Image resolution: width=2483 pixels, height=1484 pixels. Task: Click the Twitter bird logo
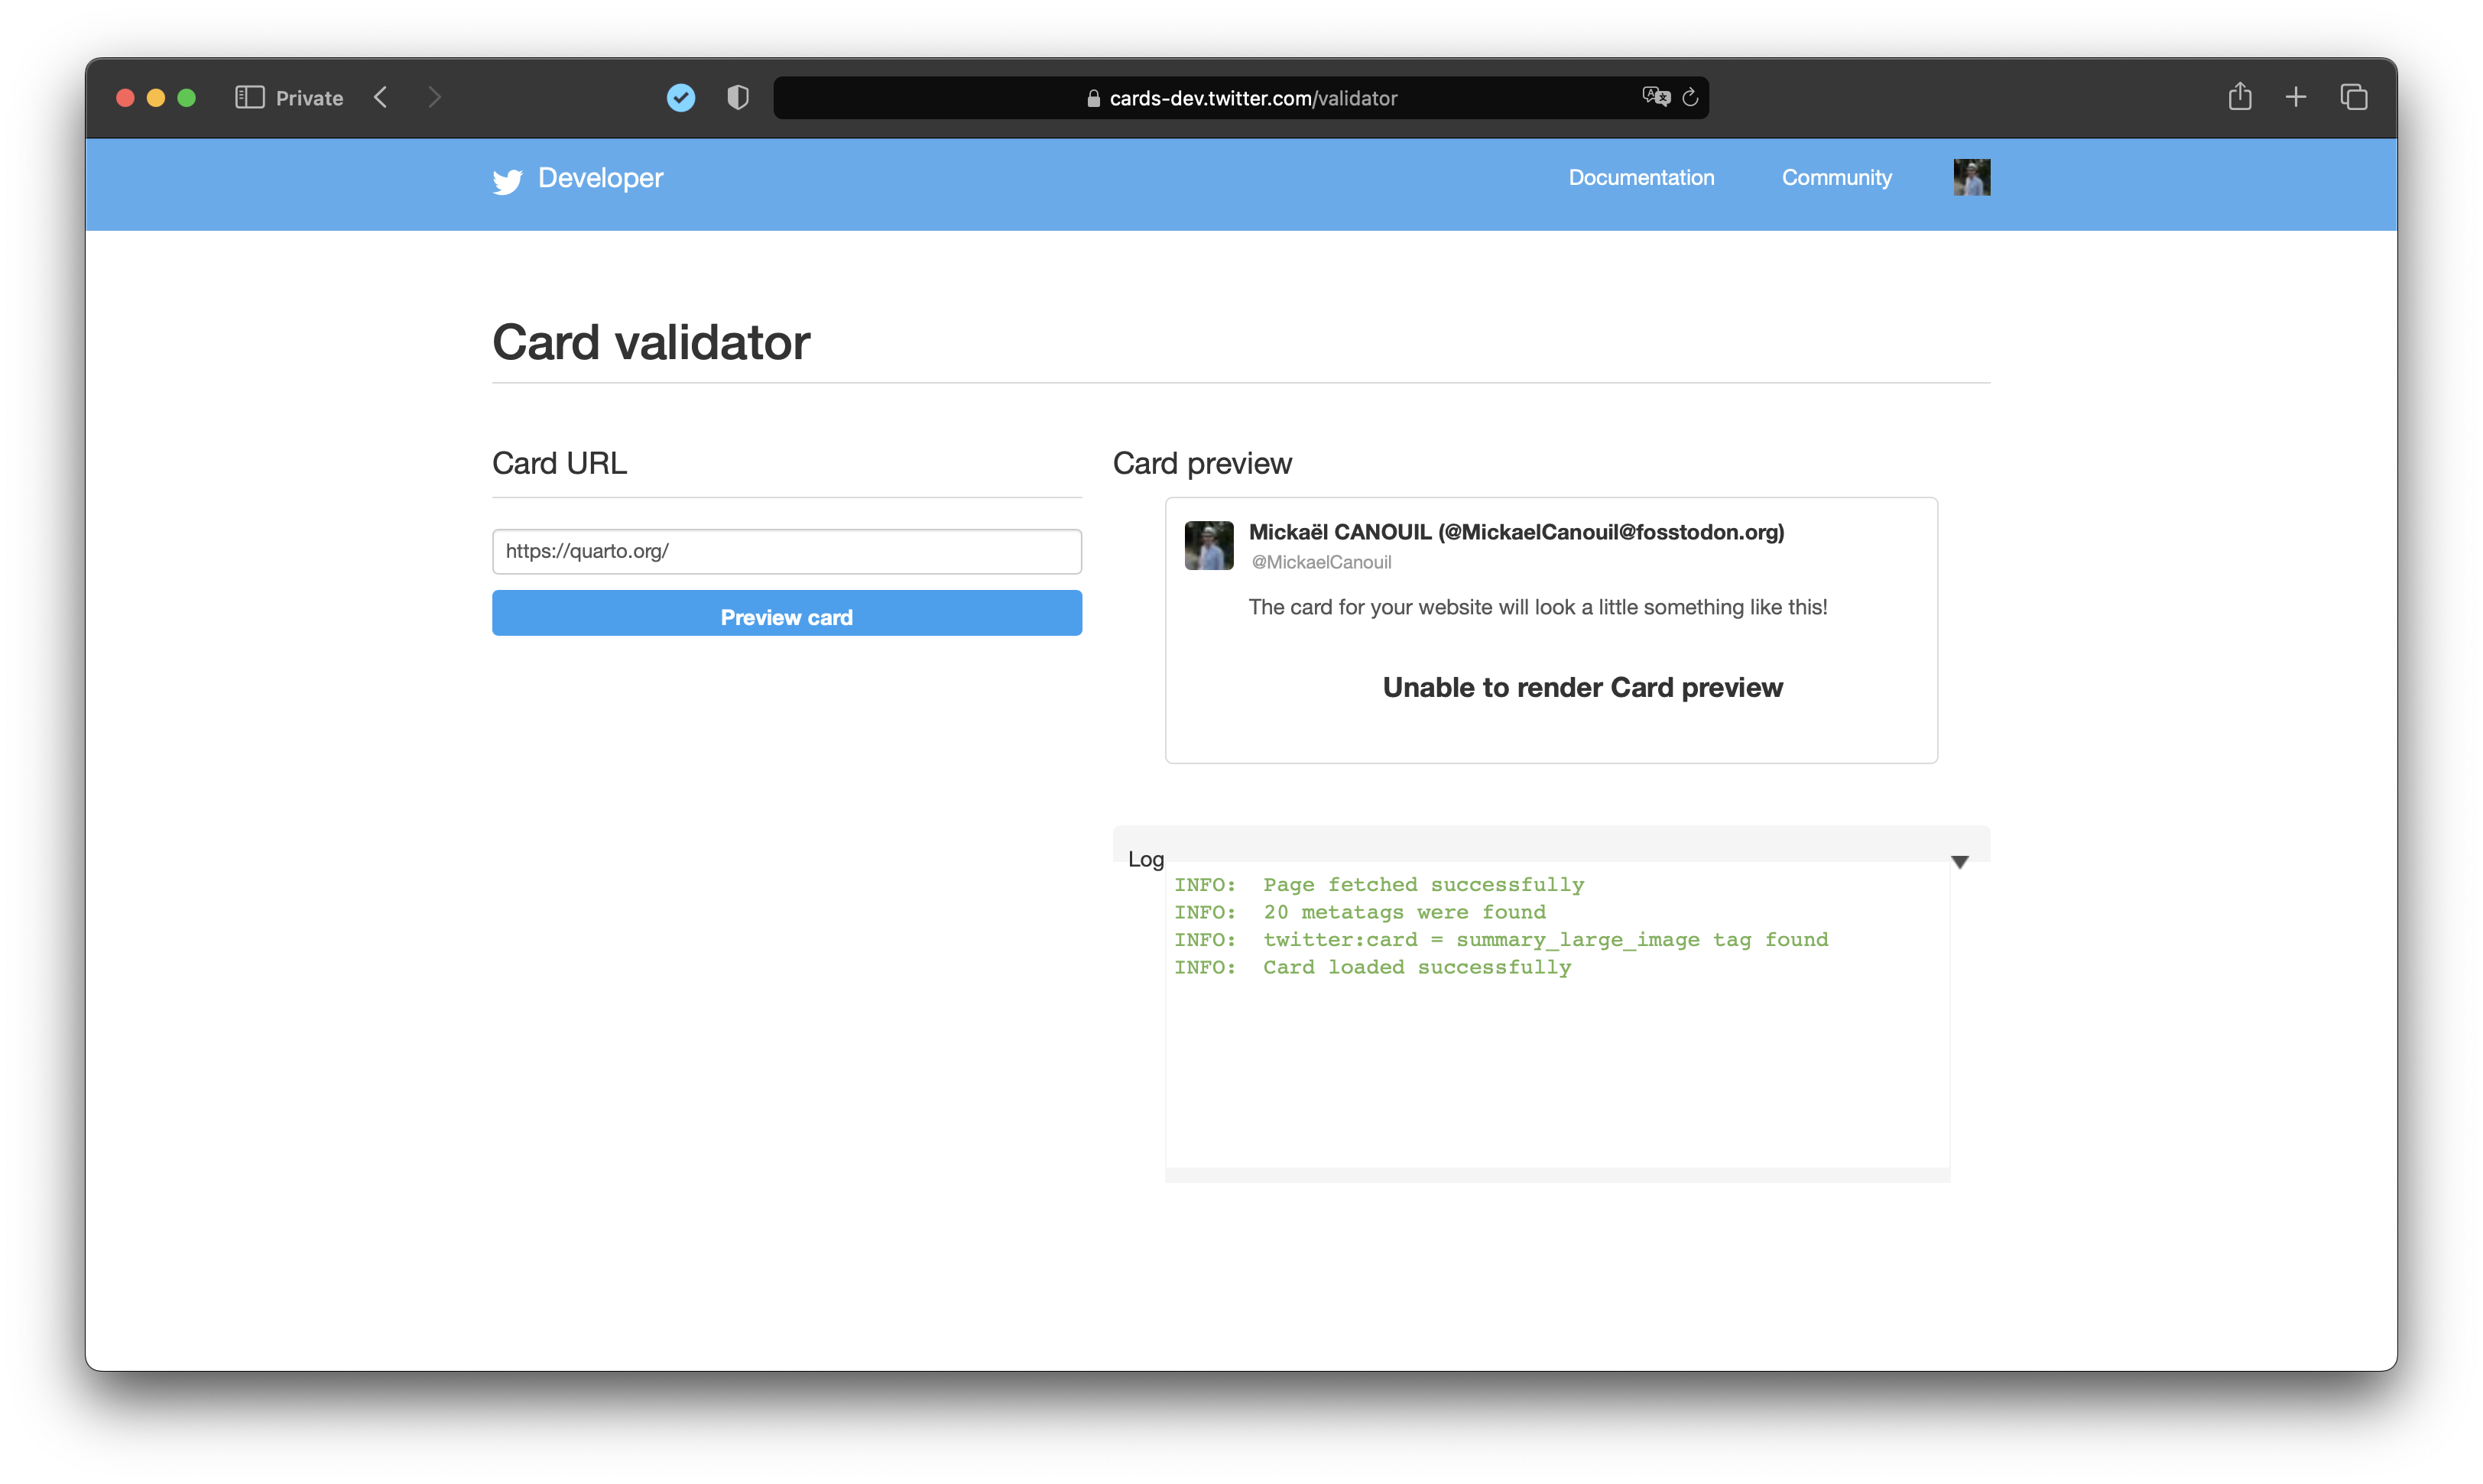pyautogui.click(x=507, y=181)
